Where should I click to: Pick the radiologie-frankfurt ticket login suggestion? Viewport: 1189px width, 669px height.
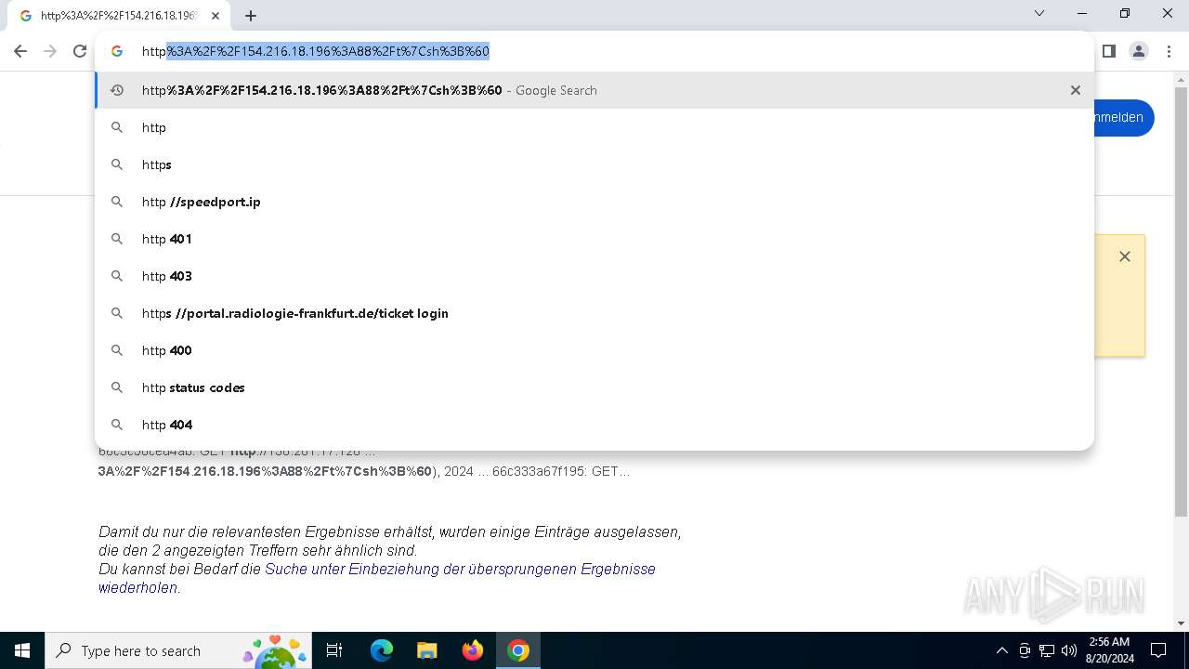point(594,313)
